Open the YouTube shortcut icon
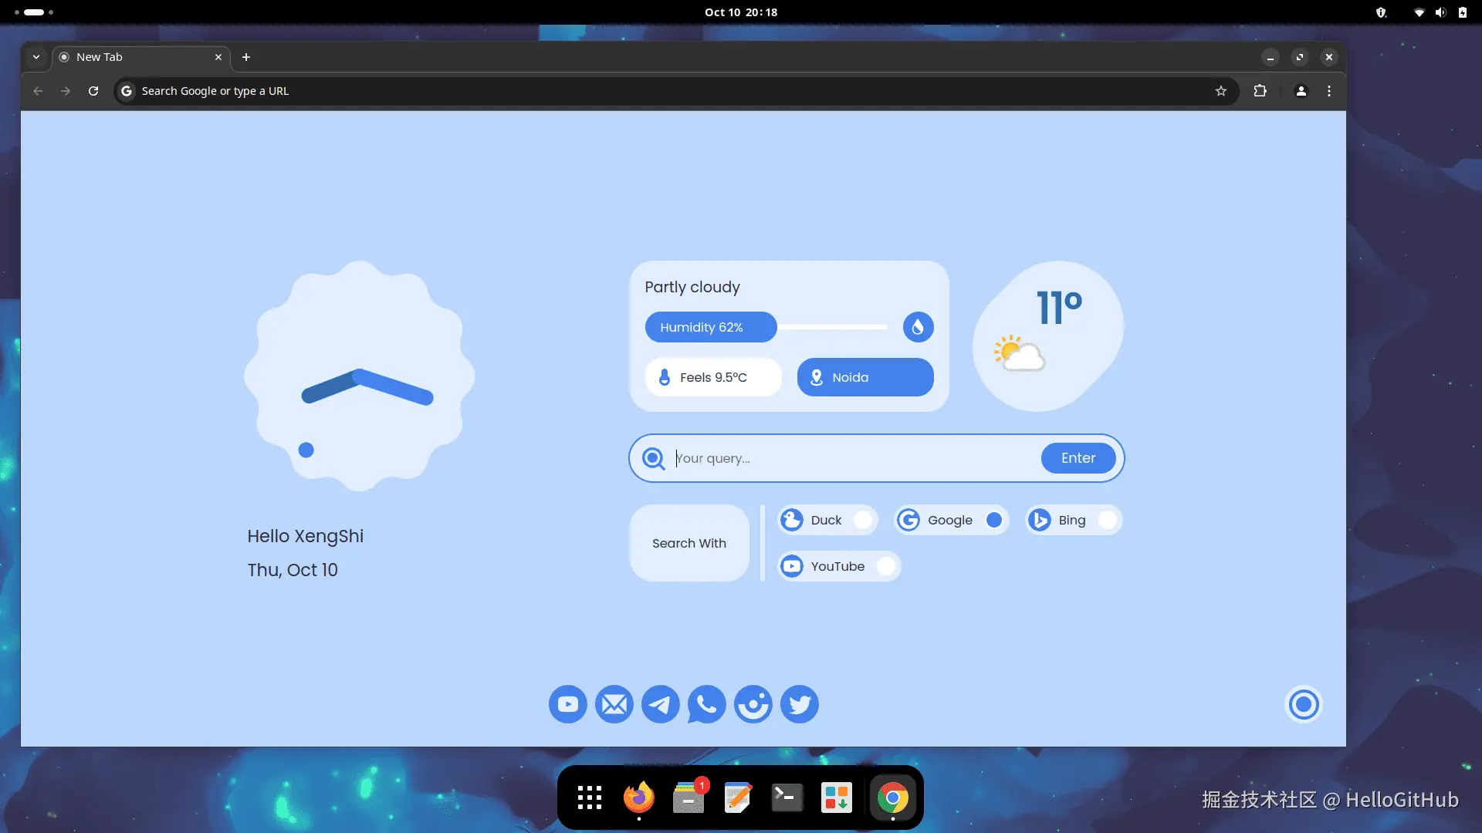This screenshot has height=833, width=1482. 567,704
